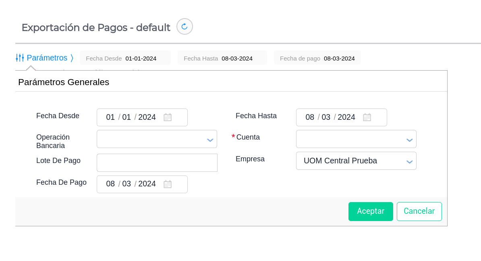Open the Empresa dropdown

[409, 161]
